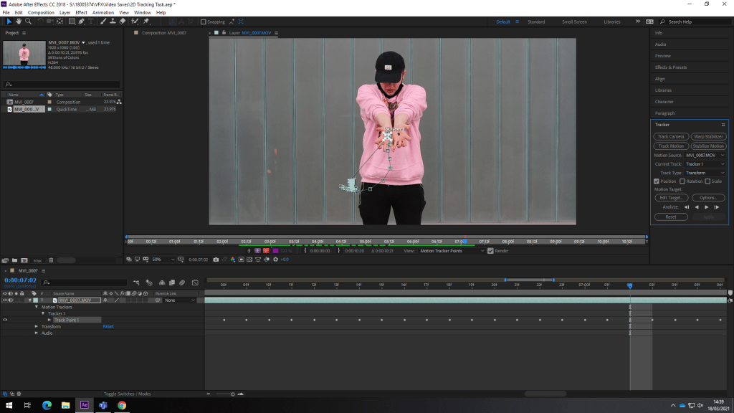Open the Animation menu
The width and height of the screenshot is (734, 413).
click(x=103, y=12)
